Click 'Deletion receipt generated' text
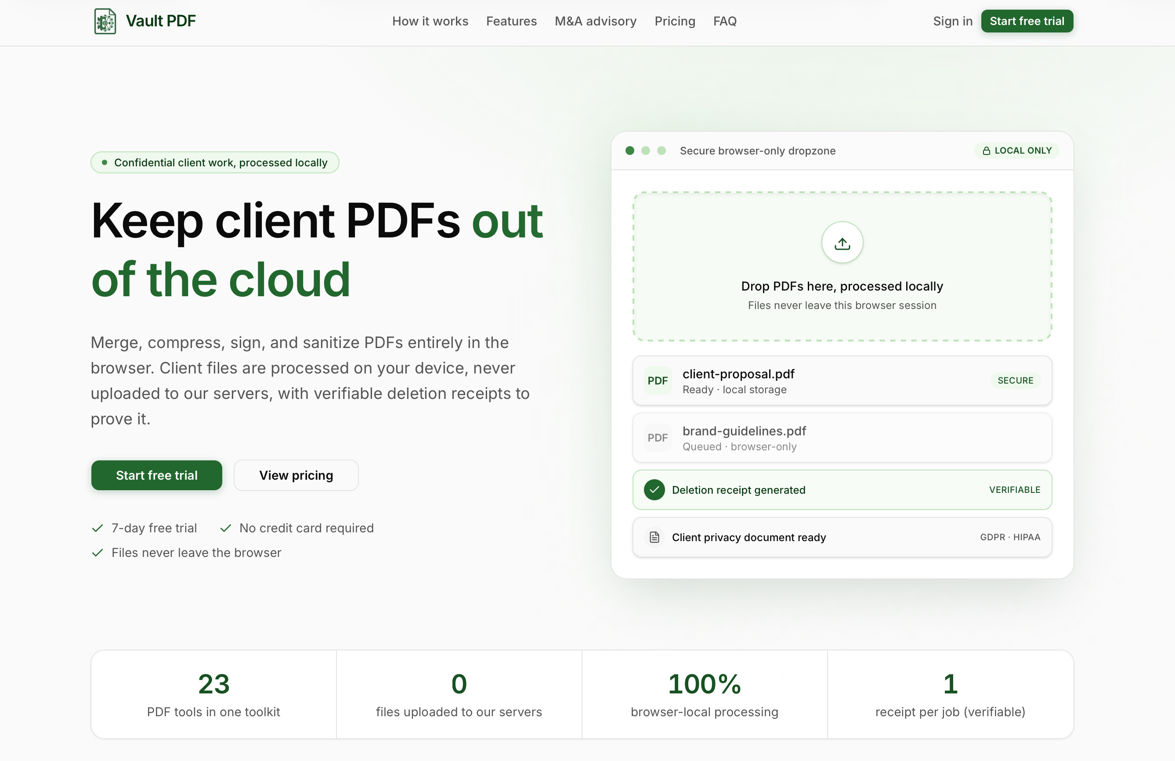This screenshot has width=1175, height=761. [738, 490]
